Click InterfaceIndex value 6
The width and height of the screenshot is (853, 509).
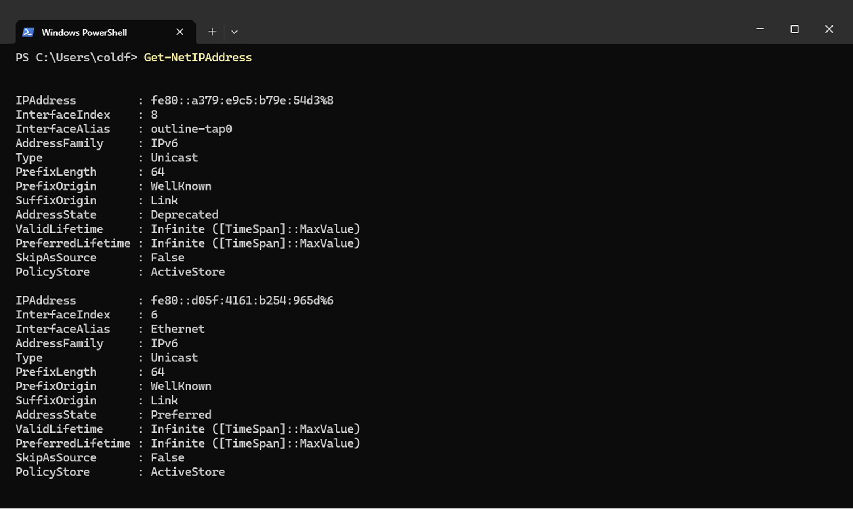[x=154, y=315]
